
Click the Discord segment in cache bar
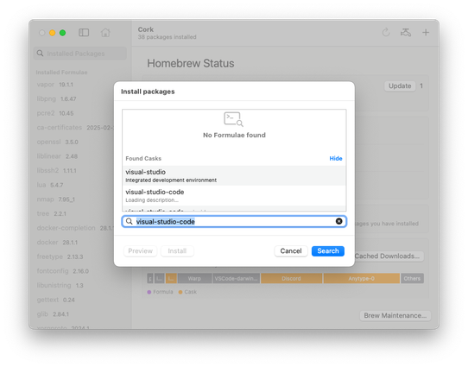291,278
